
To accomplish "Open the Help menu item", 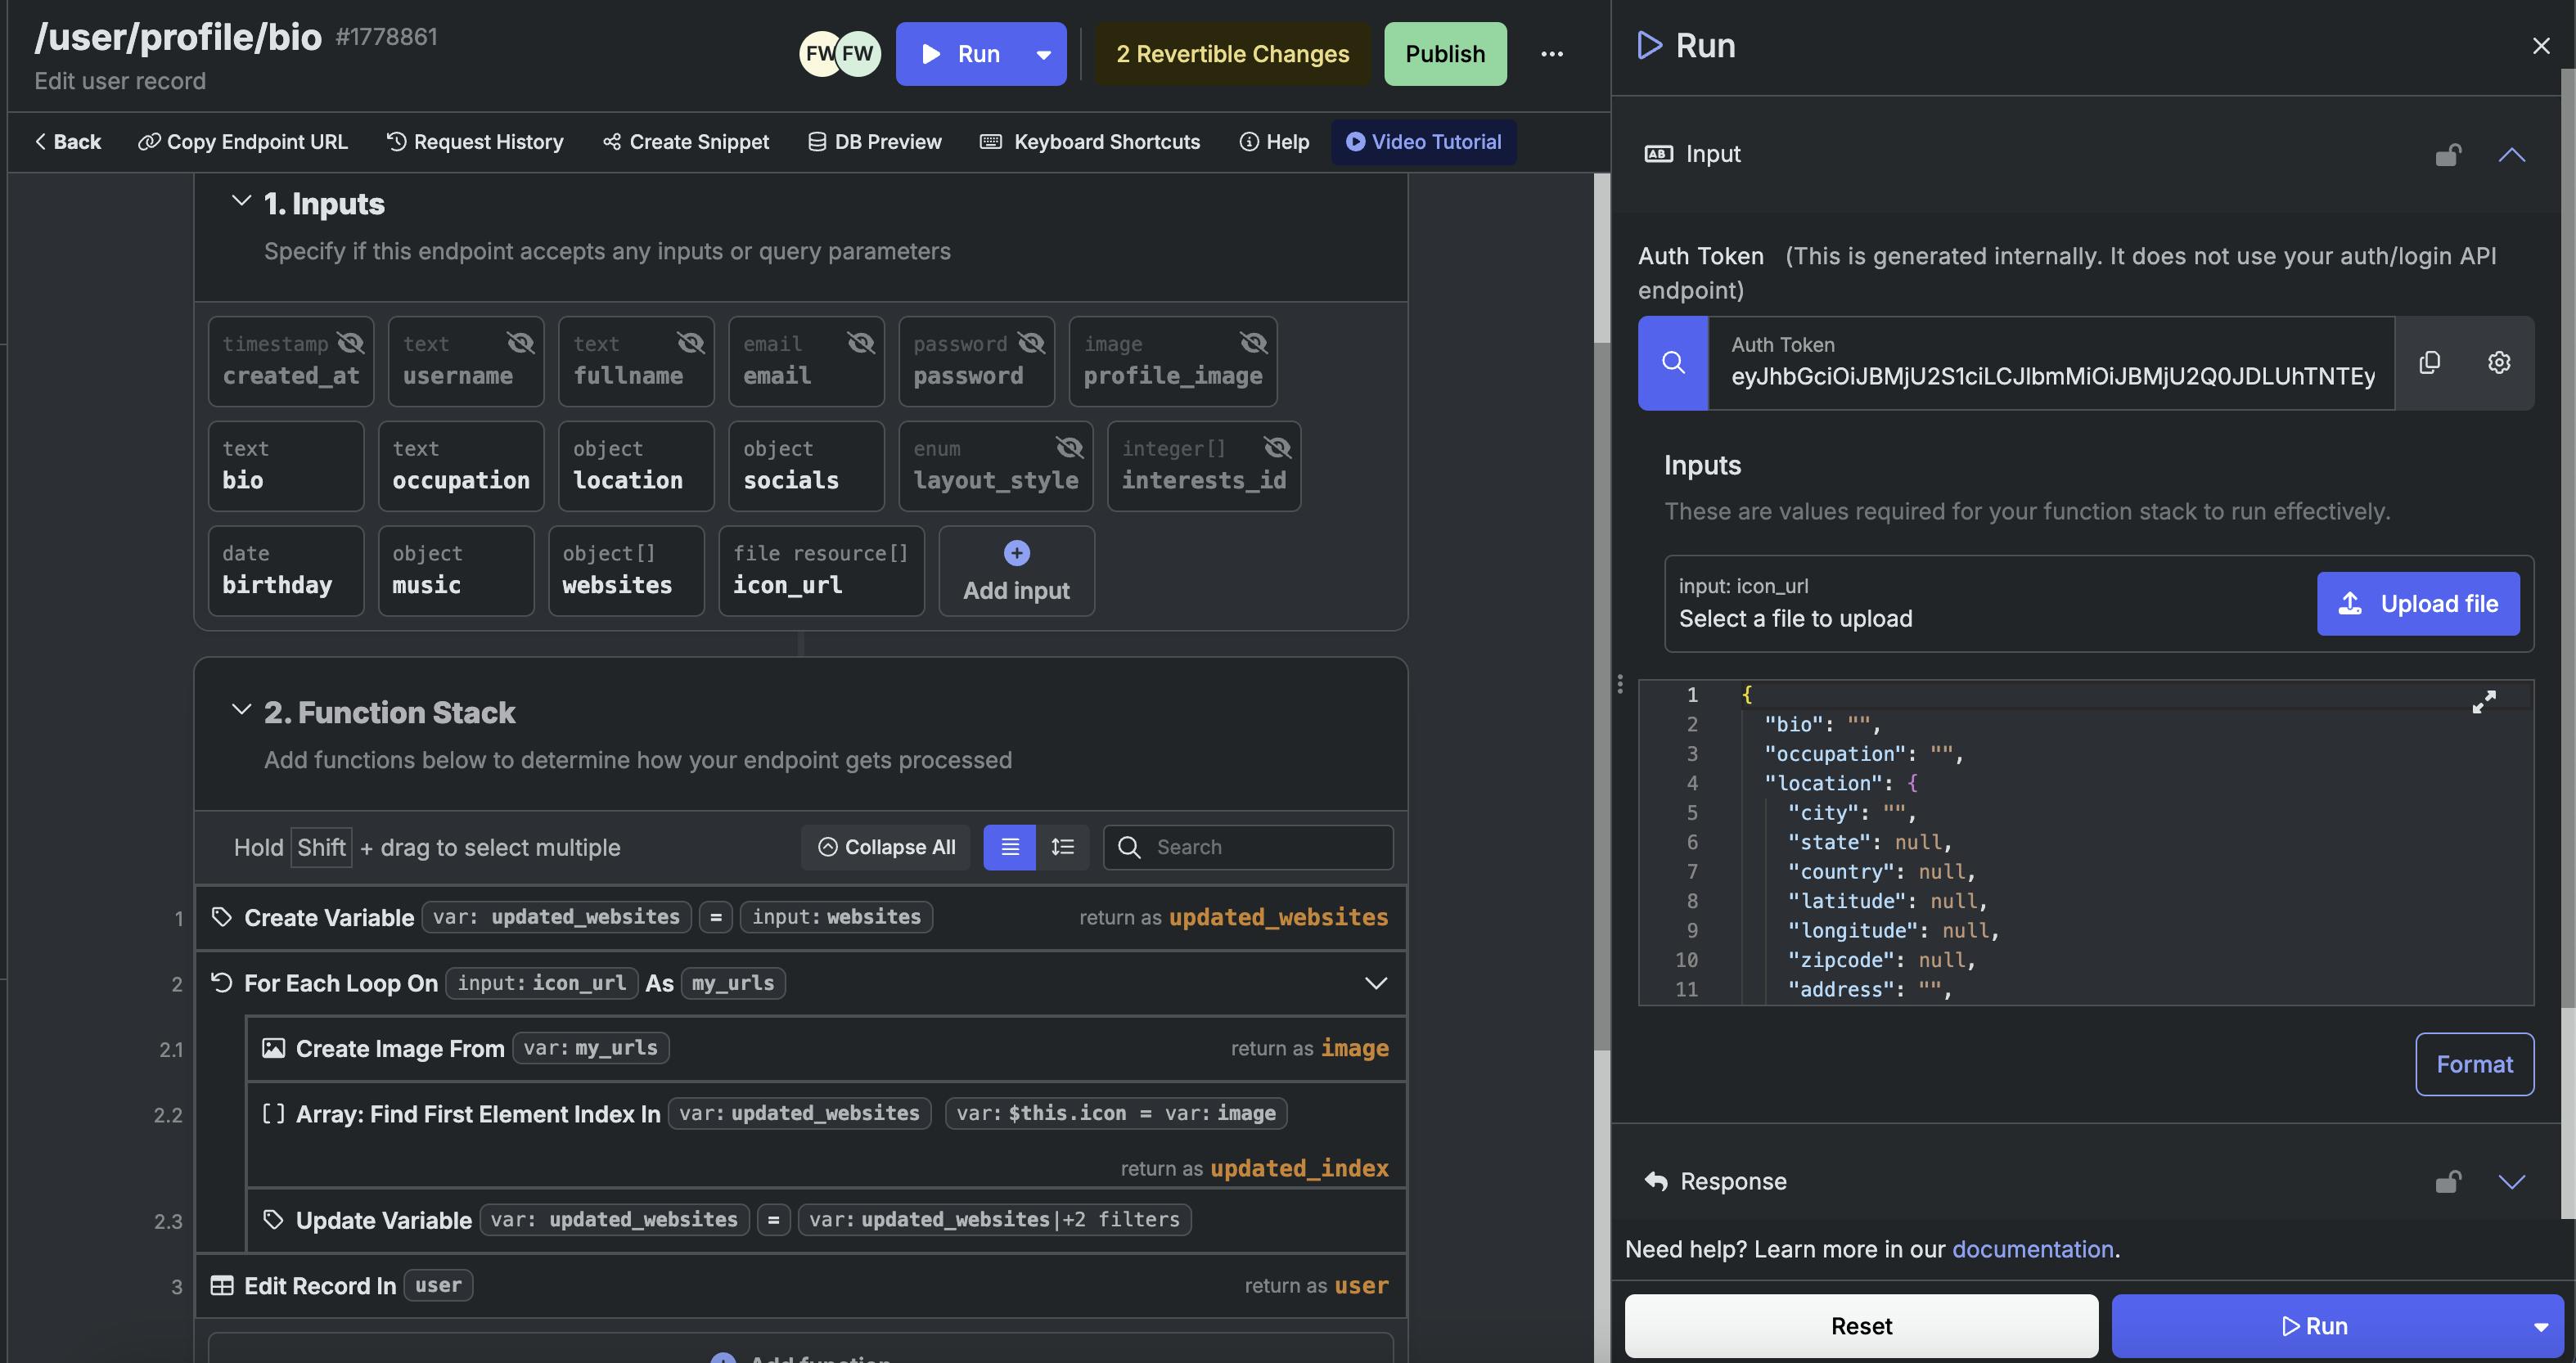I will [x=1275, y=142].
